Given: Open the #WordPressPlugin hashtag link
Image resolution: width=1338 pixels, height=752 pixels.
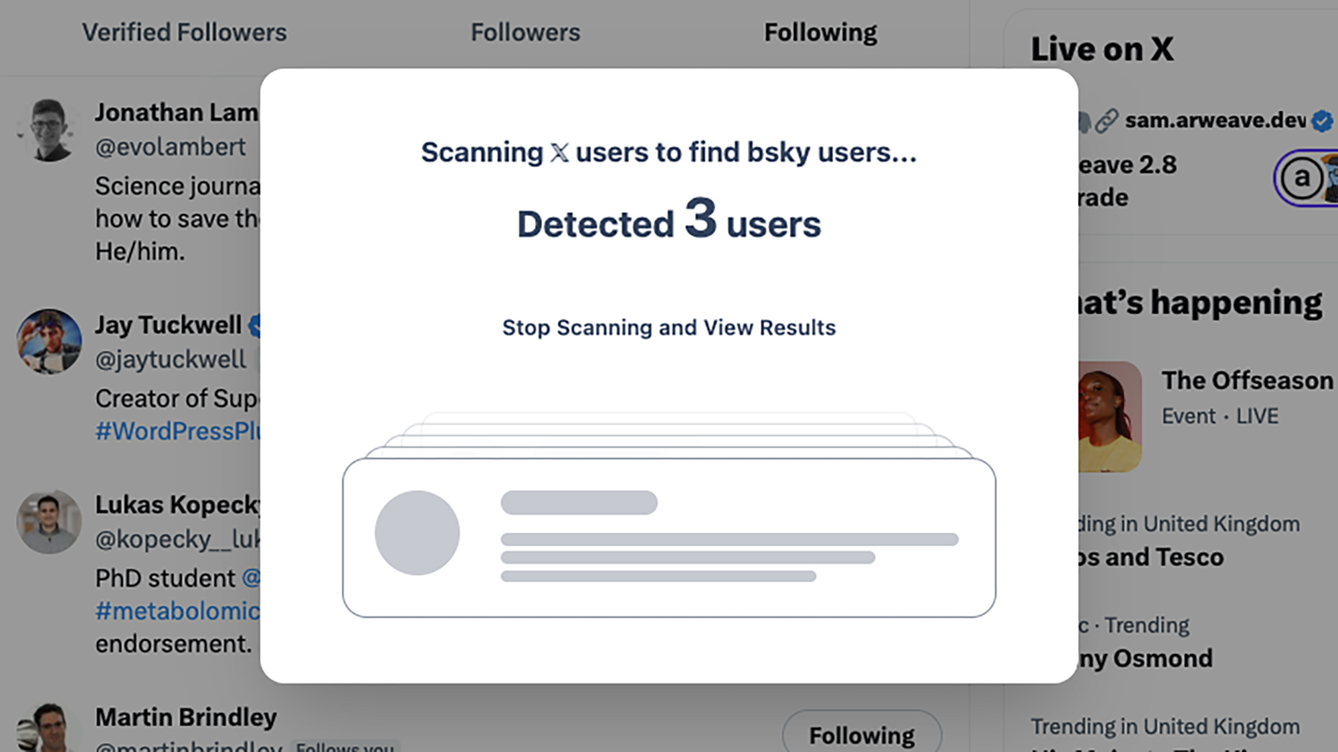Looking at the screenshot, I should [177, 431].
